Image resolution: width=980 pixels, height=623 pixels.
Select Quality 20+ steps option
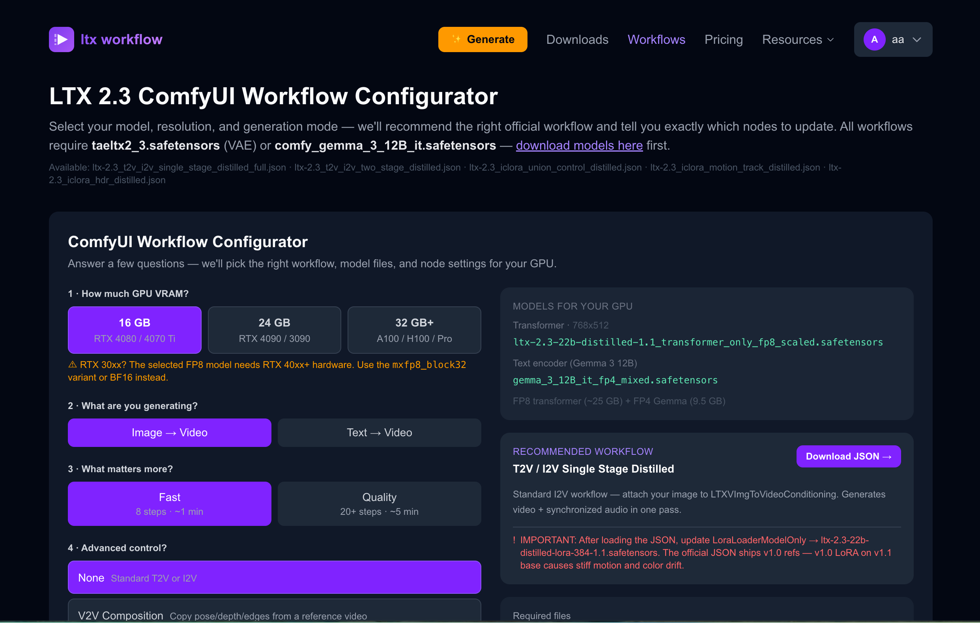click(379, 504)
